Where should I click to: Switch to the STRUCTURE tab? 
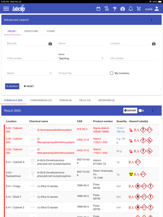(x=31, y=31)
